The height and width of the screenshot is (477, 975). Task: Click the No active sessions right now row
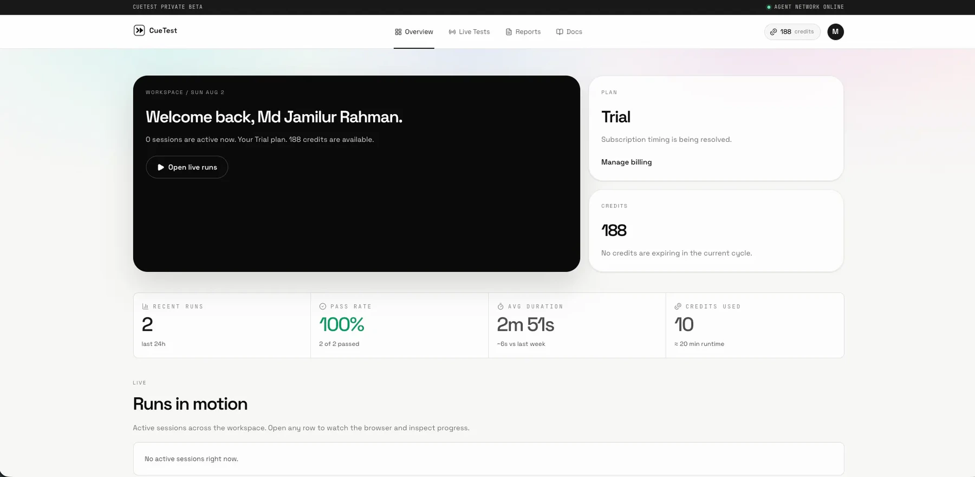click(489, 459)
